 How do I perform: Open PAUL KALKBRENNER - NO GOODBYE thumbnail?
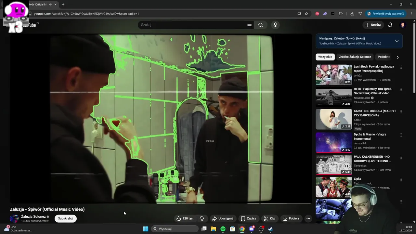click(x=334, y=165)
